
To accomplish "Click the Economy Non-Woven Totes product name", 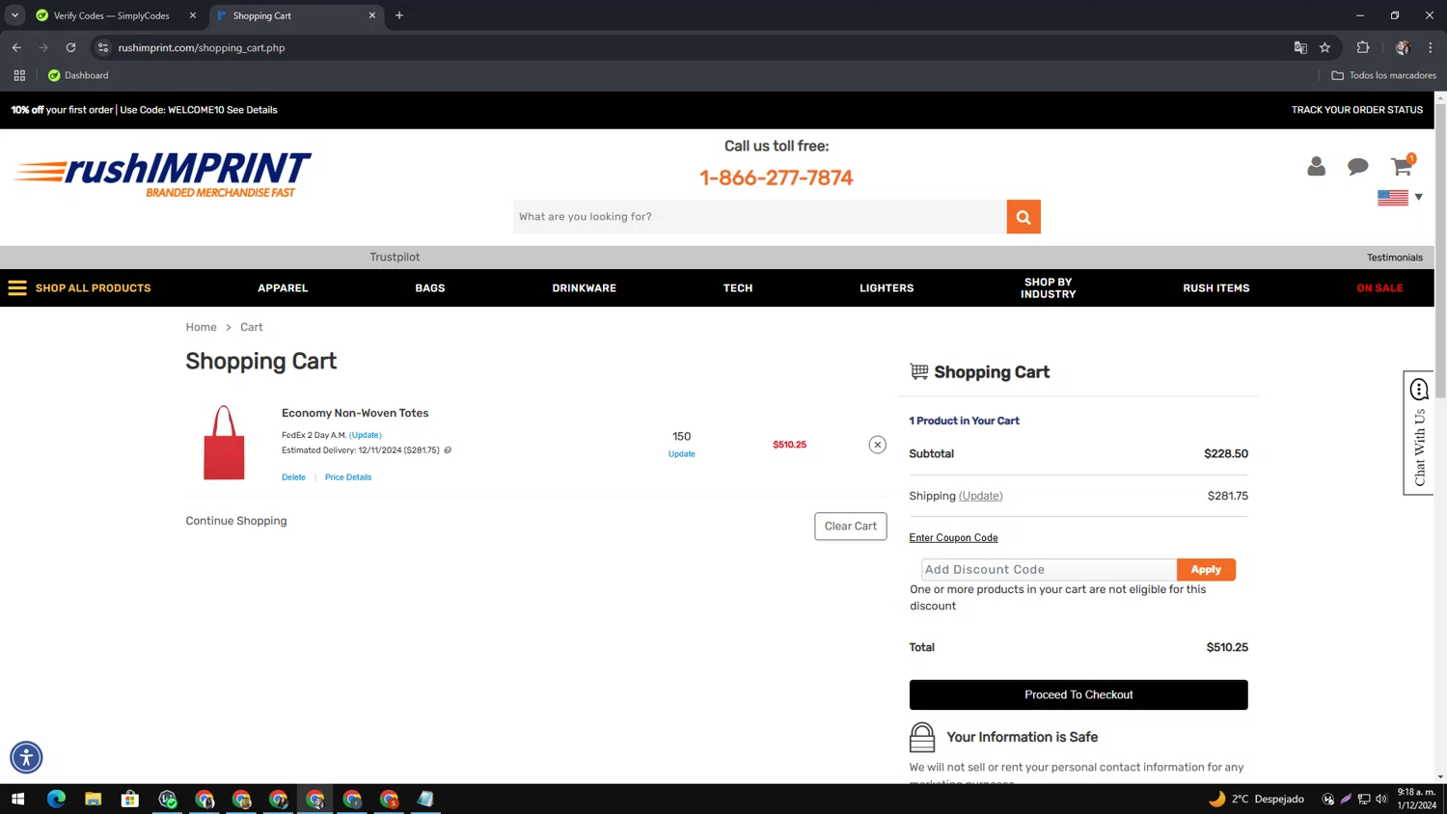I will click(355, 413).
